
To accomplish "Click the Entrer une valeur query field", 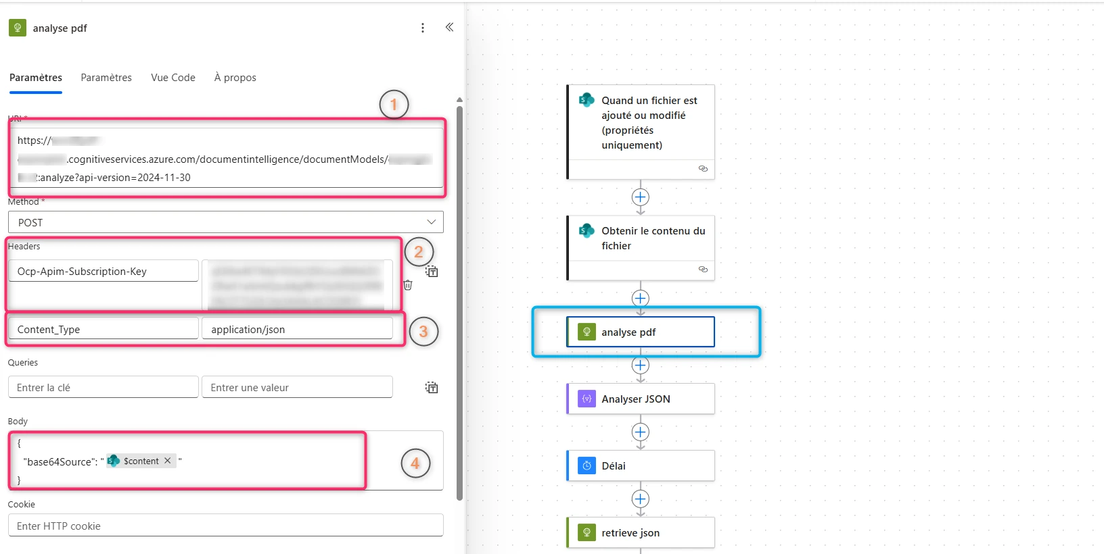I will (297, 387).
